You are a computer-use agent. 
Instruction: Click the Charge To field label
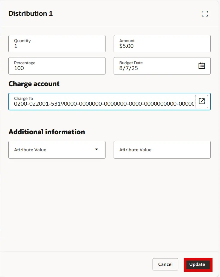tap(23, 98)
